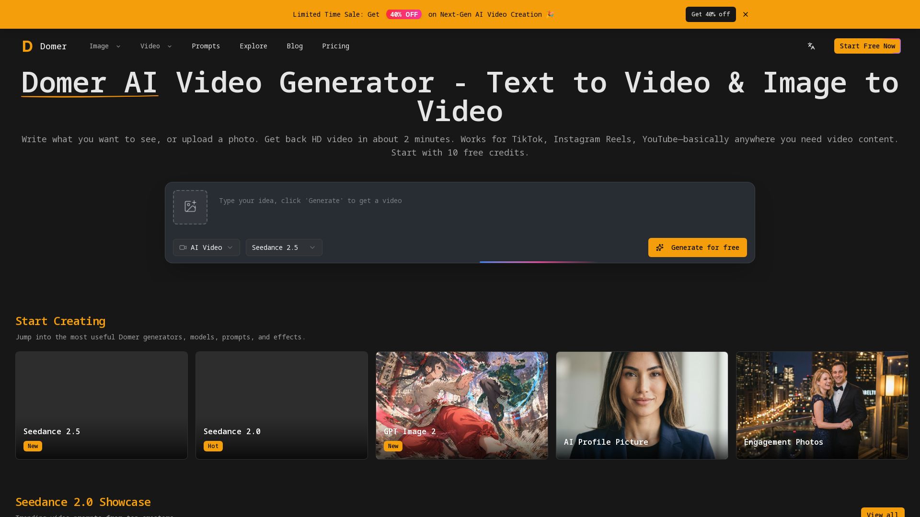Open the Blog link in navigation
Viewport: 920px width, 517px height.
coord(295,46)
